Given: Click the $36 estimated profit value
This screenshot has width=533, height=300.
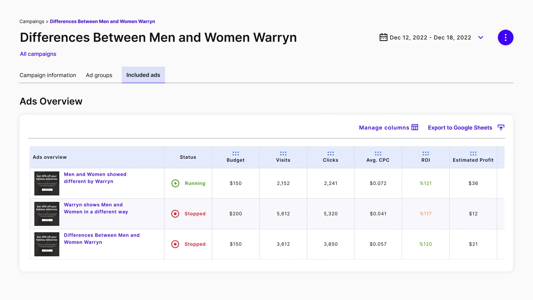Looking at the screenshot, I should pyautogui.click(x=473, y=183).
